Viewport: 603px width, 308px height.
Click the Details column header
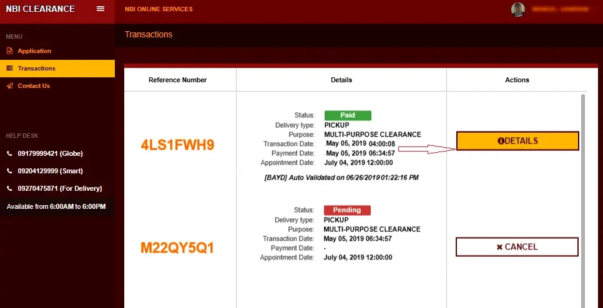(341, 80)
